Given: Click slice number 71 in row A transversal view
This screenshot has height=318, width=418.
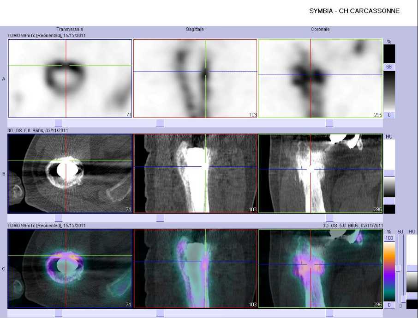Looking at the screenshot, I should pos(129,115).
